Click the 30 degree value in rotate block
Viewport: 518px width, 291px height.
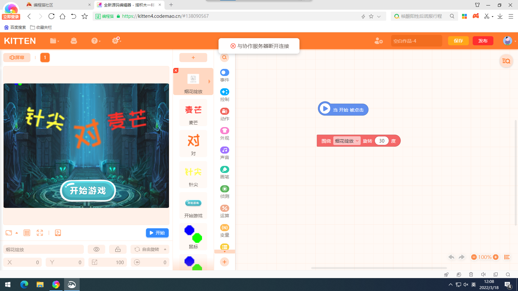tap(382, 141)
